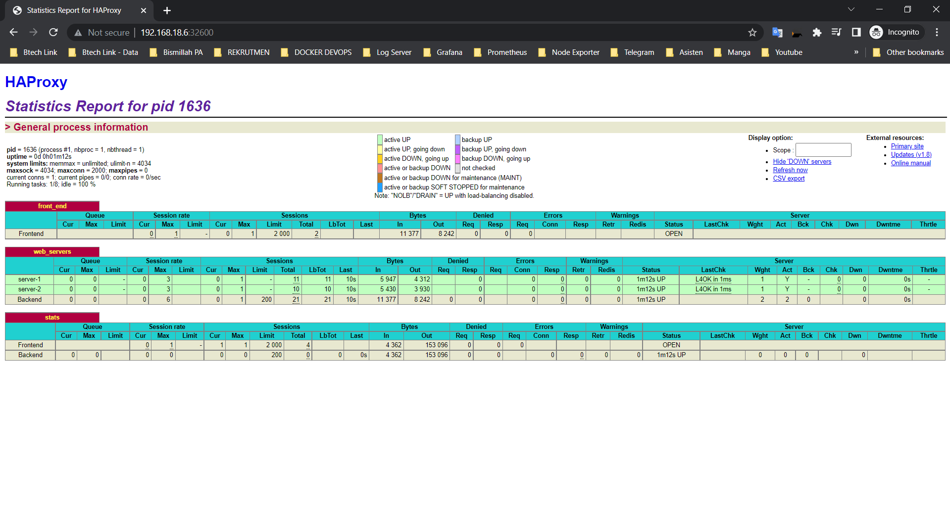Close the Statistics Report for HAProxy tab
The width and height of the screenshot is (950, 508).
pos(144,10)
